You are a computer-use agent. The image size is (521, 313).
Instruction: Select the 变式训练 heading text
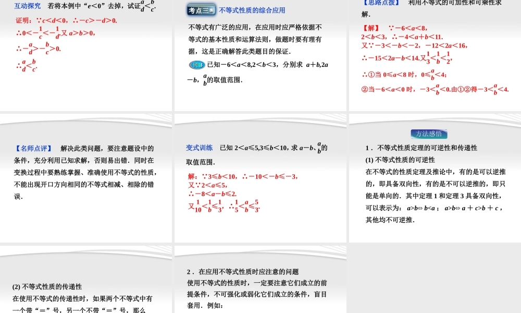[200, 148]
